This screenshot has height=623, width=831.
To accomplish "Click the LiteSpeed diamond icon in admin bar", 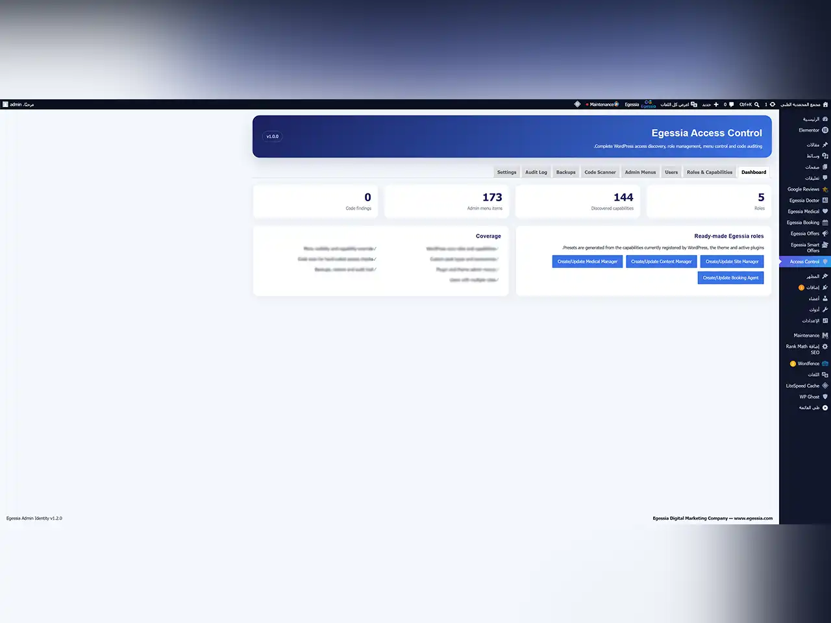I will coord(577,104).
